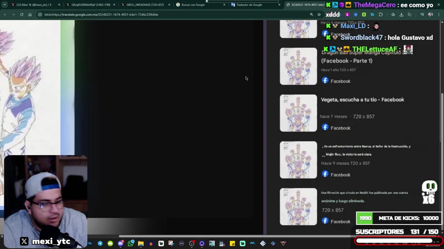This screenshot has height=249, width=444.
Task: Open the media control button
Action: coord(422,15)
